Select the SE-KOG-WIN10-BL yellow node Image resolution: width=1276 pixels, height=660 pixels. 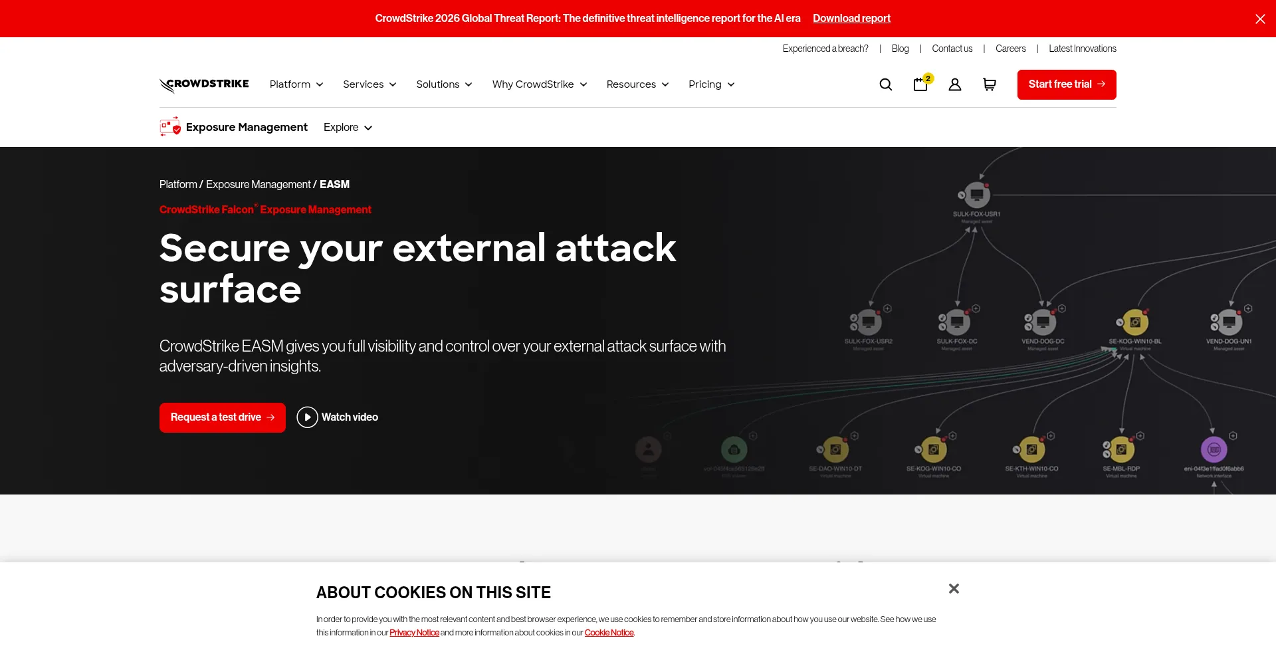[1135, 322]
